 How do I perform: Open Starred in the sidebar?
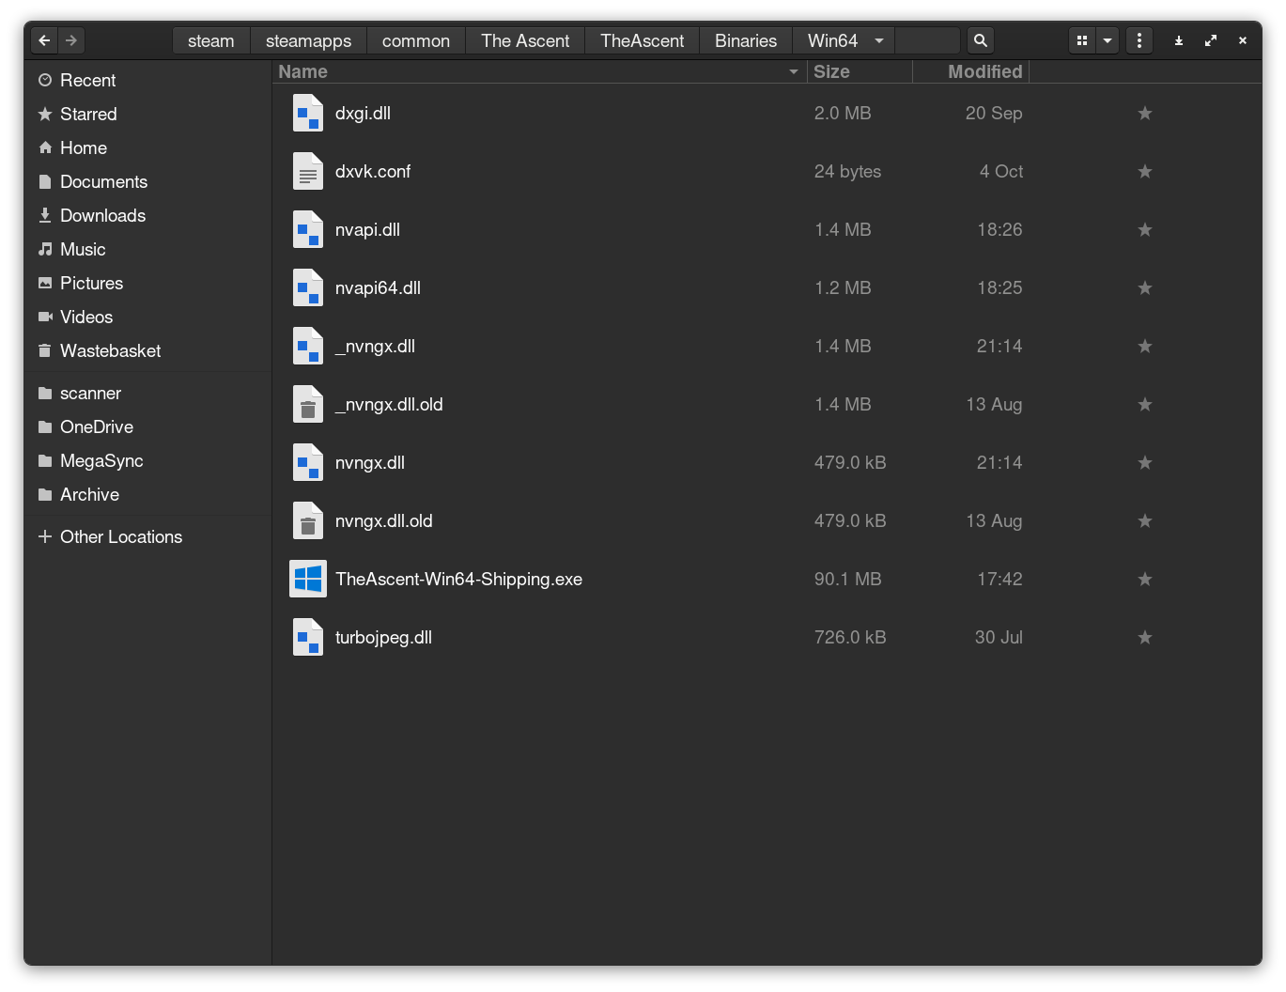tap(148, 114)
